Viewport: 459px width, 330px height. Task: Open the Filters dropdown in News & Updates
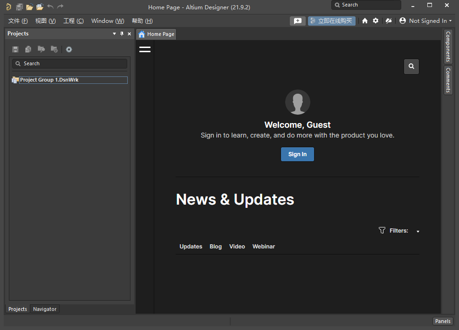pos(418,231)
